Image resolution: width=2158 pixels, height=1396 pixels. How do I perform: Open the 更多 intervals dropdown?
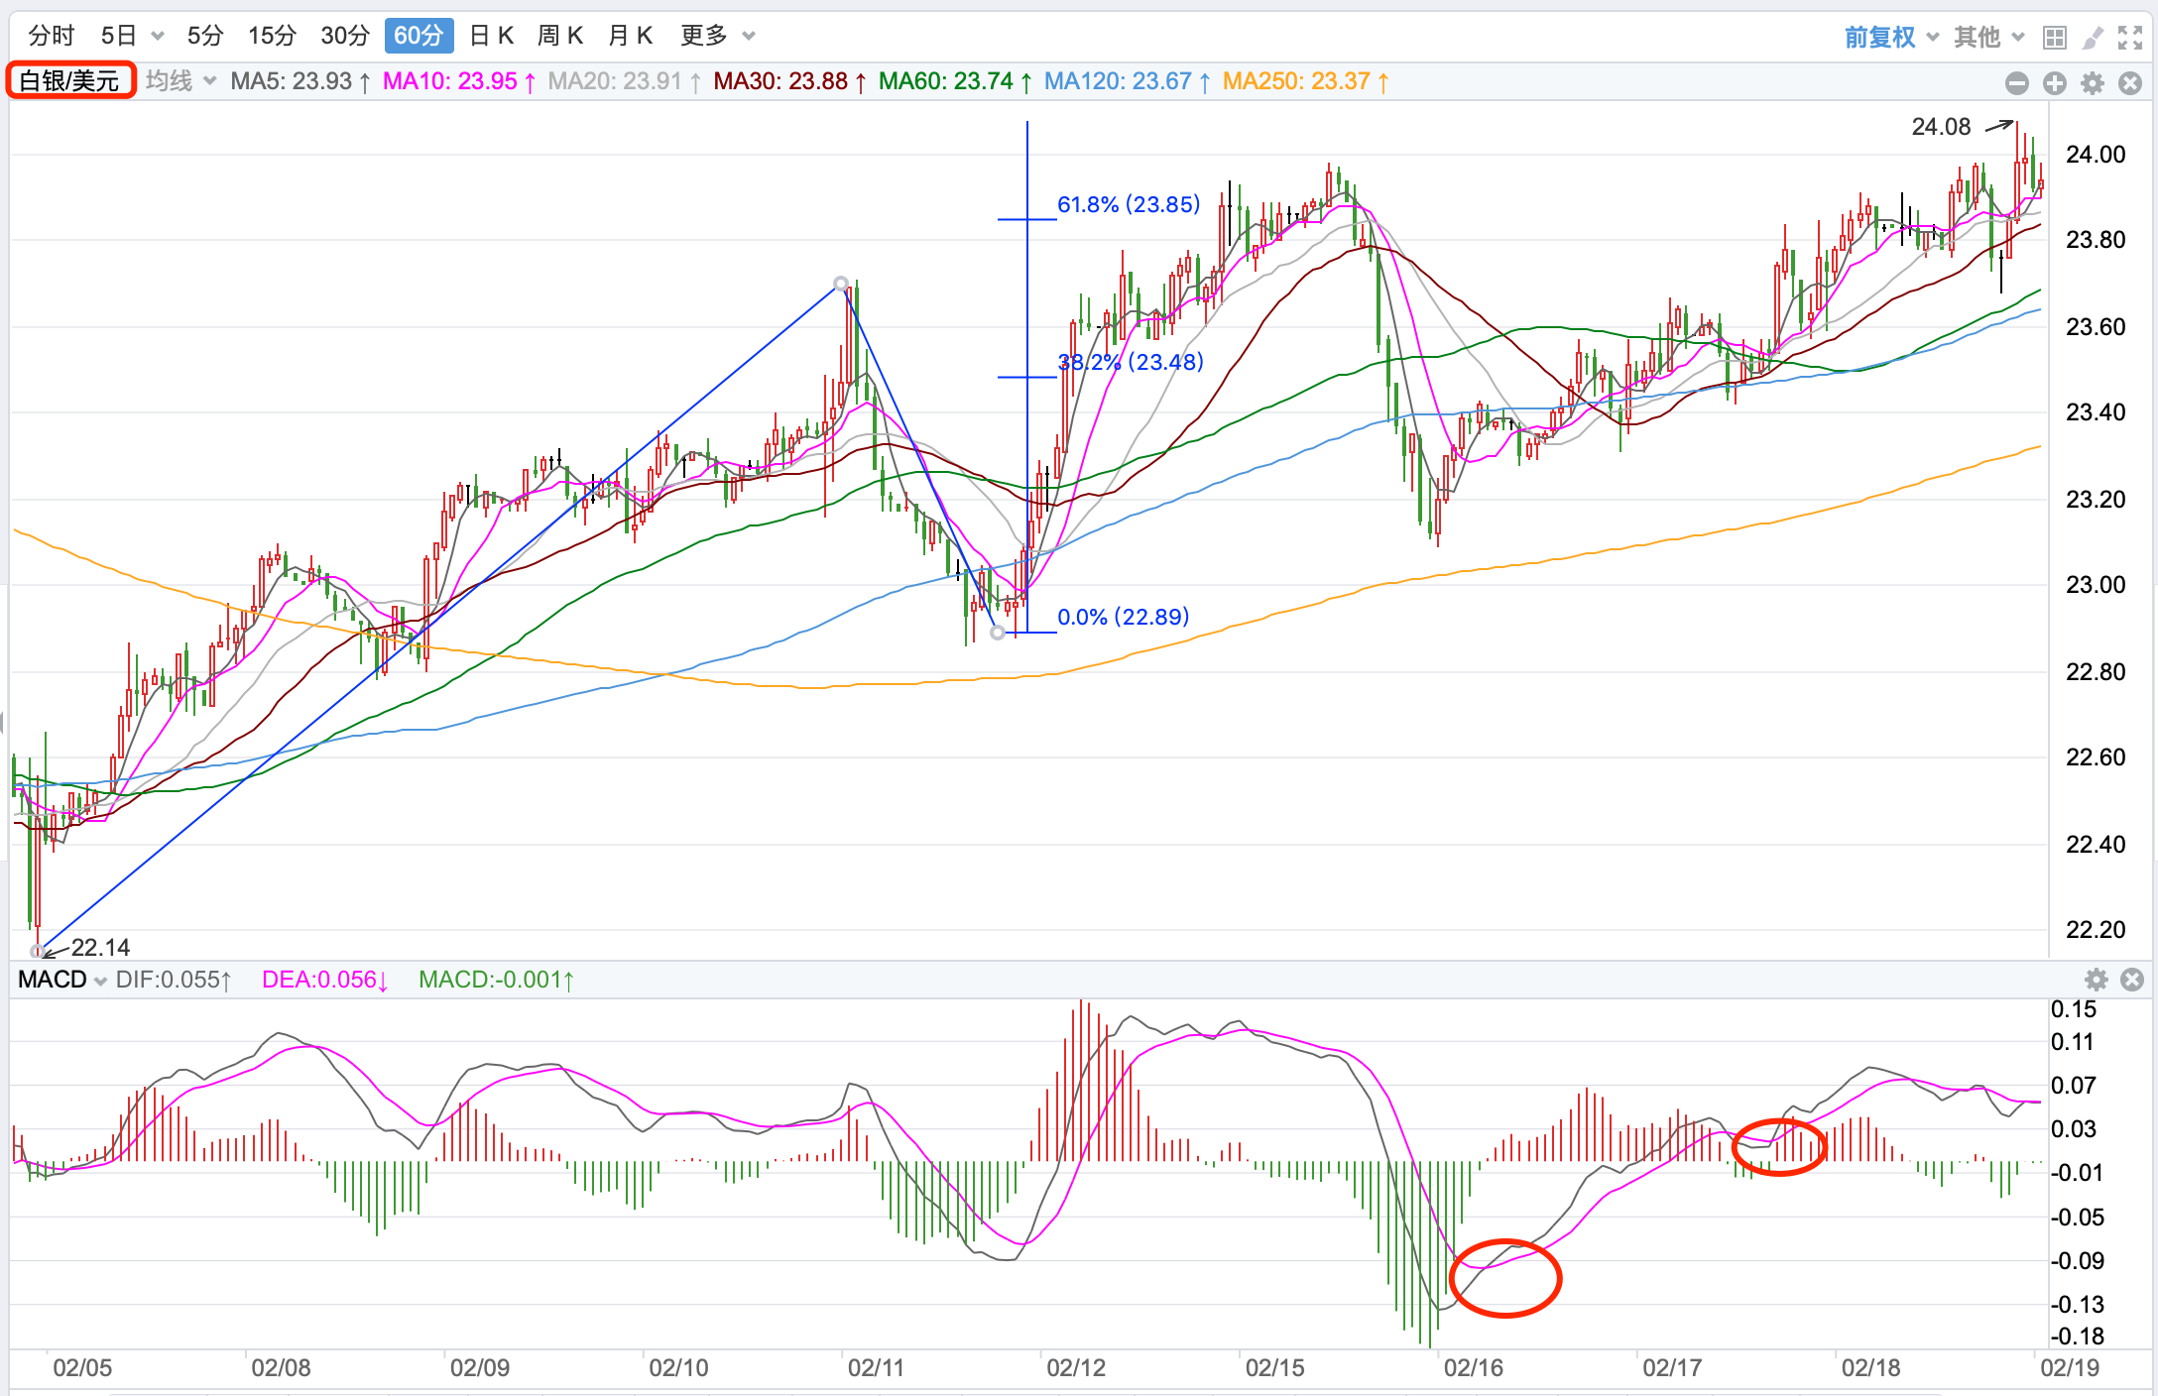(x=718, y=36)
